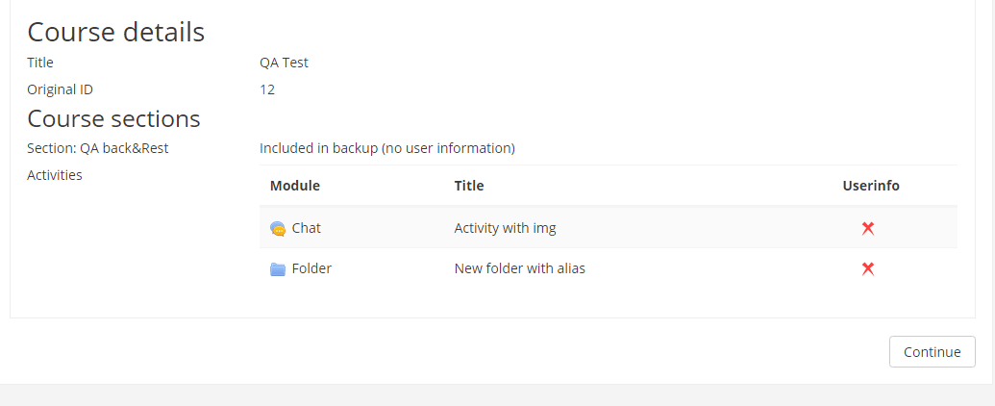The width and height of the screenshot is (995, 406).
Task: Click the Course sections heading
Action: pyautogui.click(x=113, y=118)
